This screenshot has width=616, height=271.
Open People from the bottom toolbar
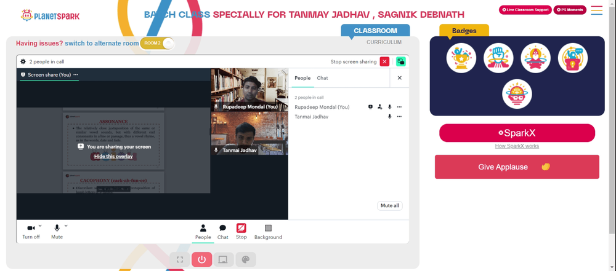tap(203, 232)
